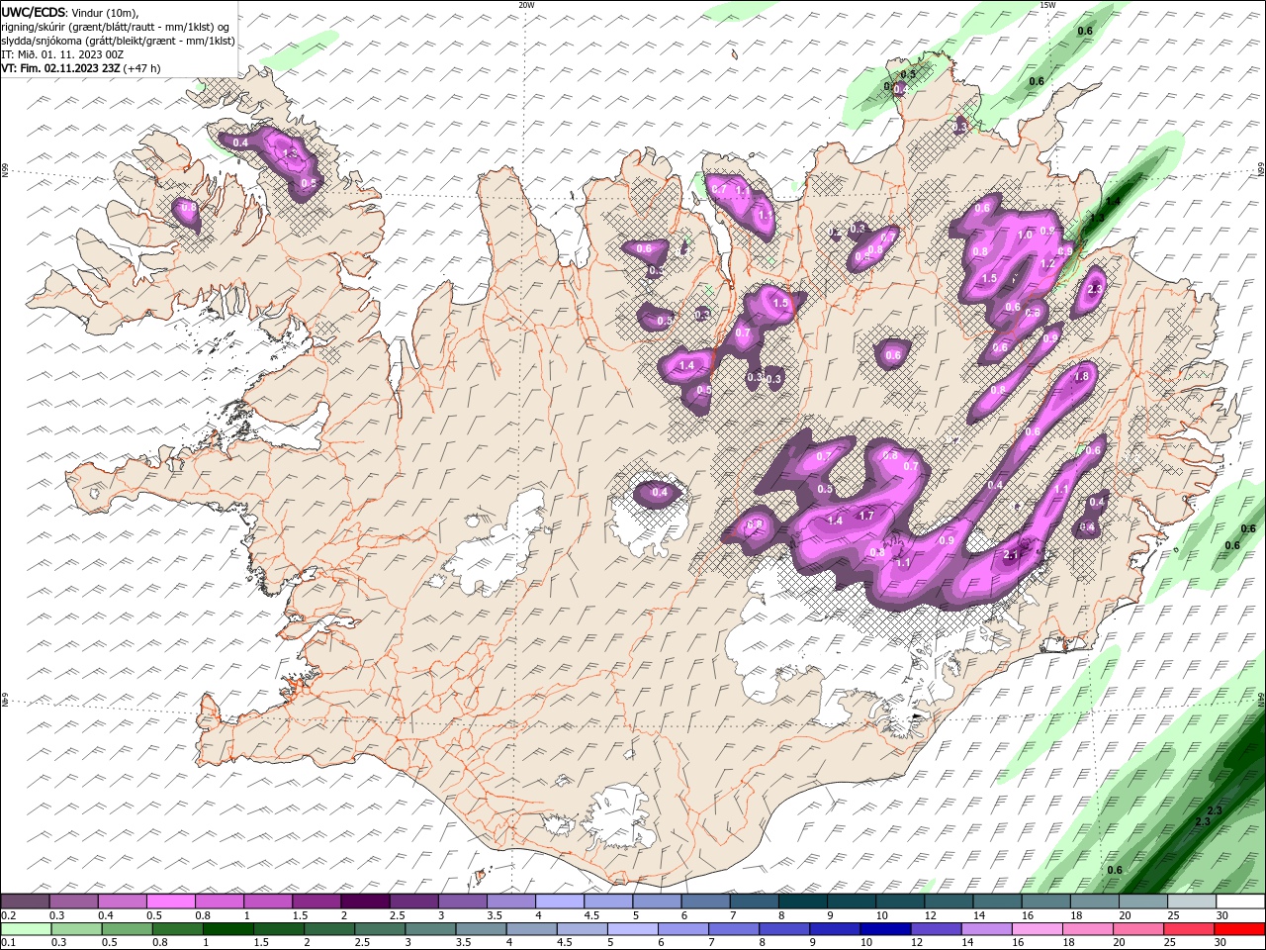Click the "UWC/ECDS" title text
The width and height of the screenshot is (1266, 950).
(x=34, y=12)
